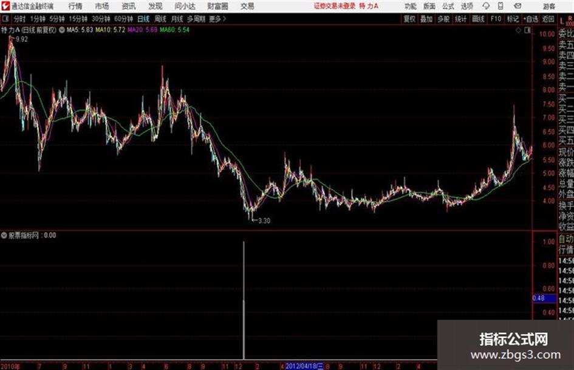
Task: Open the 选项 menu
Action: pyautogui.click(x=466, y=6)
